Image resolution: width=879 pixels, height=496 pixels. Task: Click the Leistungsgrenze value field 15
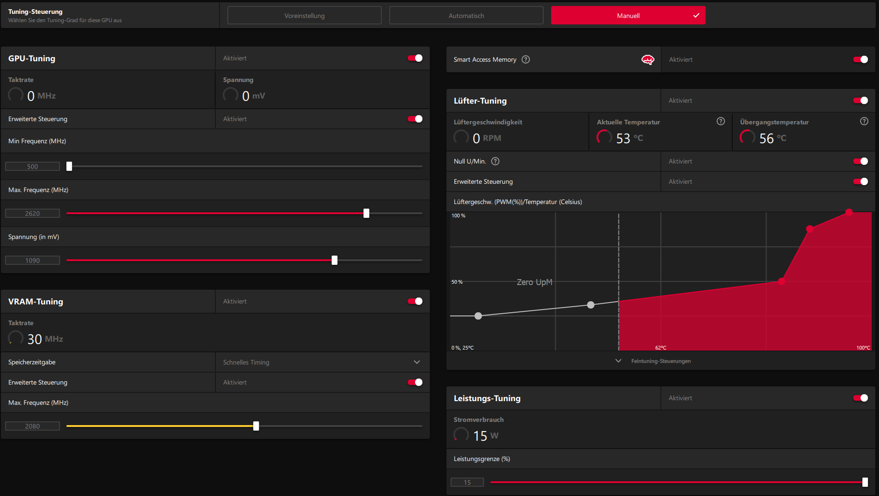(x=467, y=482)
